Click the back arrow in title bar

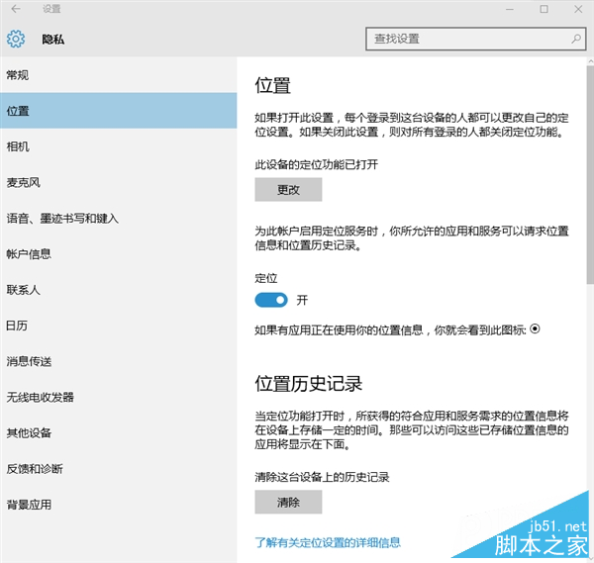tap(16, 9)
